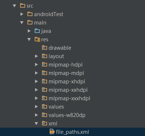The width and height of the screenshot is (145, 136).
Task: Click the drawable folder icon
Action: (45, 48)
